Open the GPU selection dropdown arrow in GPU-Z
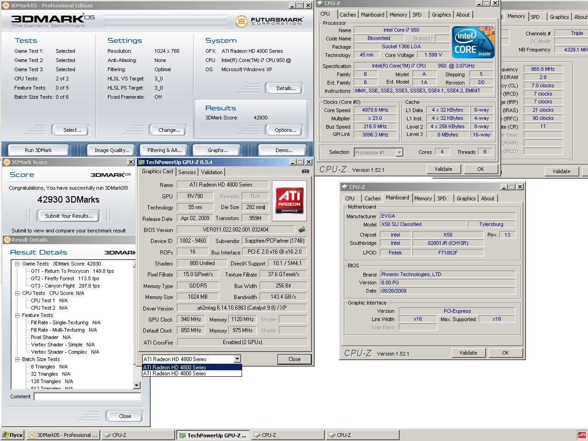This screenshot has height=441, width=588. coord(237,359)
